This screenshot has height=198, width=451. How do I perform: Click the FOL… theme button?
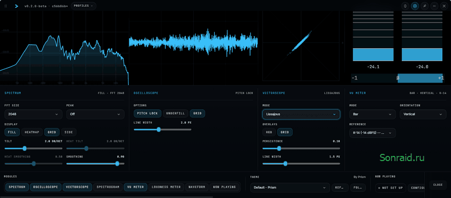click(x=358, y=188)
